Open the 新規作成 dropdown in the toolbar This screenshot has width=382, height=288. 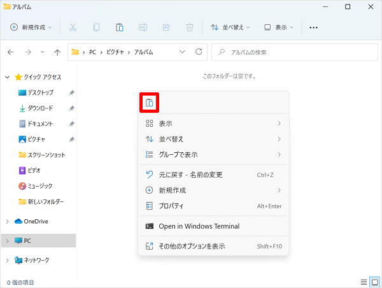pos(32,27)
